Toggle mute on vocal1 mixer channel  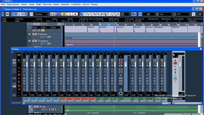pos(24,60)
